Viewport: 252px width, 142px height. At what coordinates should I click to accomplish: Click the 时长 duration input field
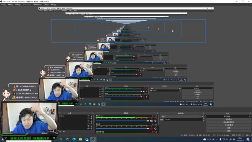click(x=183, y=120)
